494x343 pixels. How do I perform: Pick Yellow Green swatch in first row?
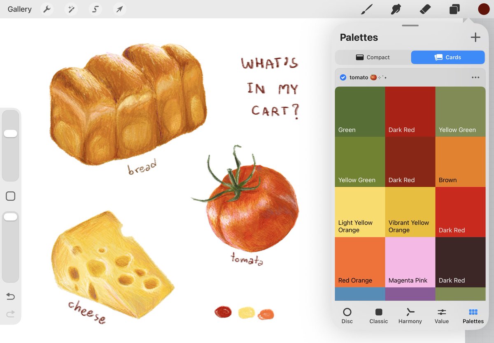(460, 111)
